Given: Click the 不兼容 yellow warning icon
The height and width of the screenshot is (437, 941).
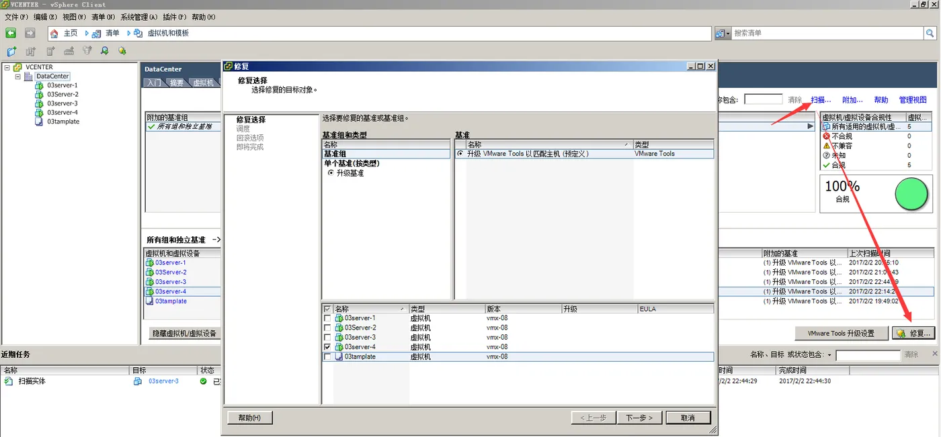Looking at the screenshot, I should (x=827, y=146).
